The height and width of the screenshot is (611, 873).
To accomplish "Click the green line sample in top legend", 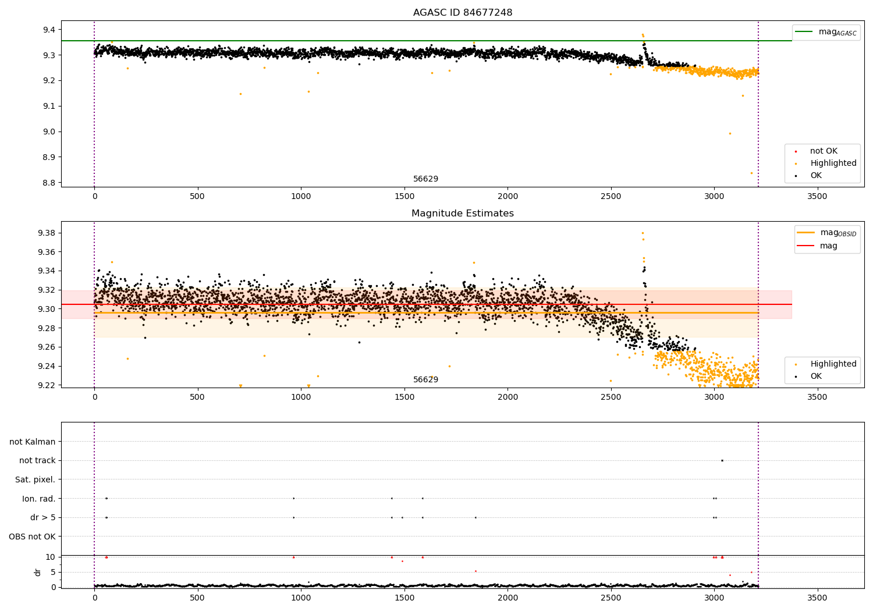I will click(x=804, y=32).
